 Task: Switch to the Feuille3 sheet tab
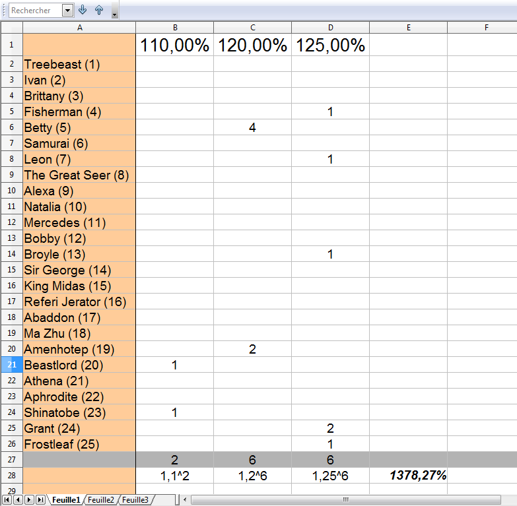pyautogui.click(x=134, y=500)
